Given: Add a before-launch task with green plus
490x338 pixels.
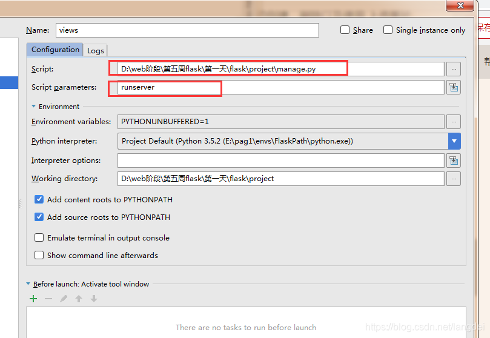Looking at the screenshot, I should [x=33, y=299].
